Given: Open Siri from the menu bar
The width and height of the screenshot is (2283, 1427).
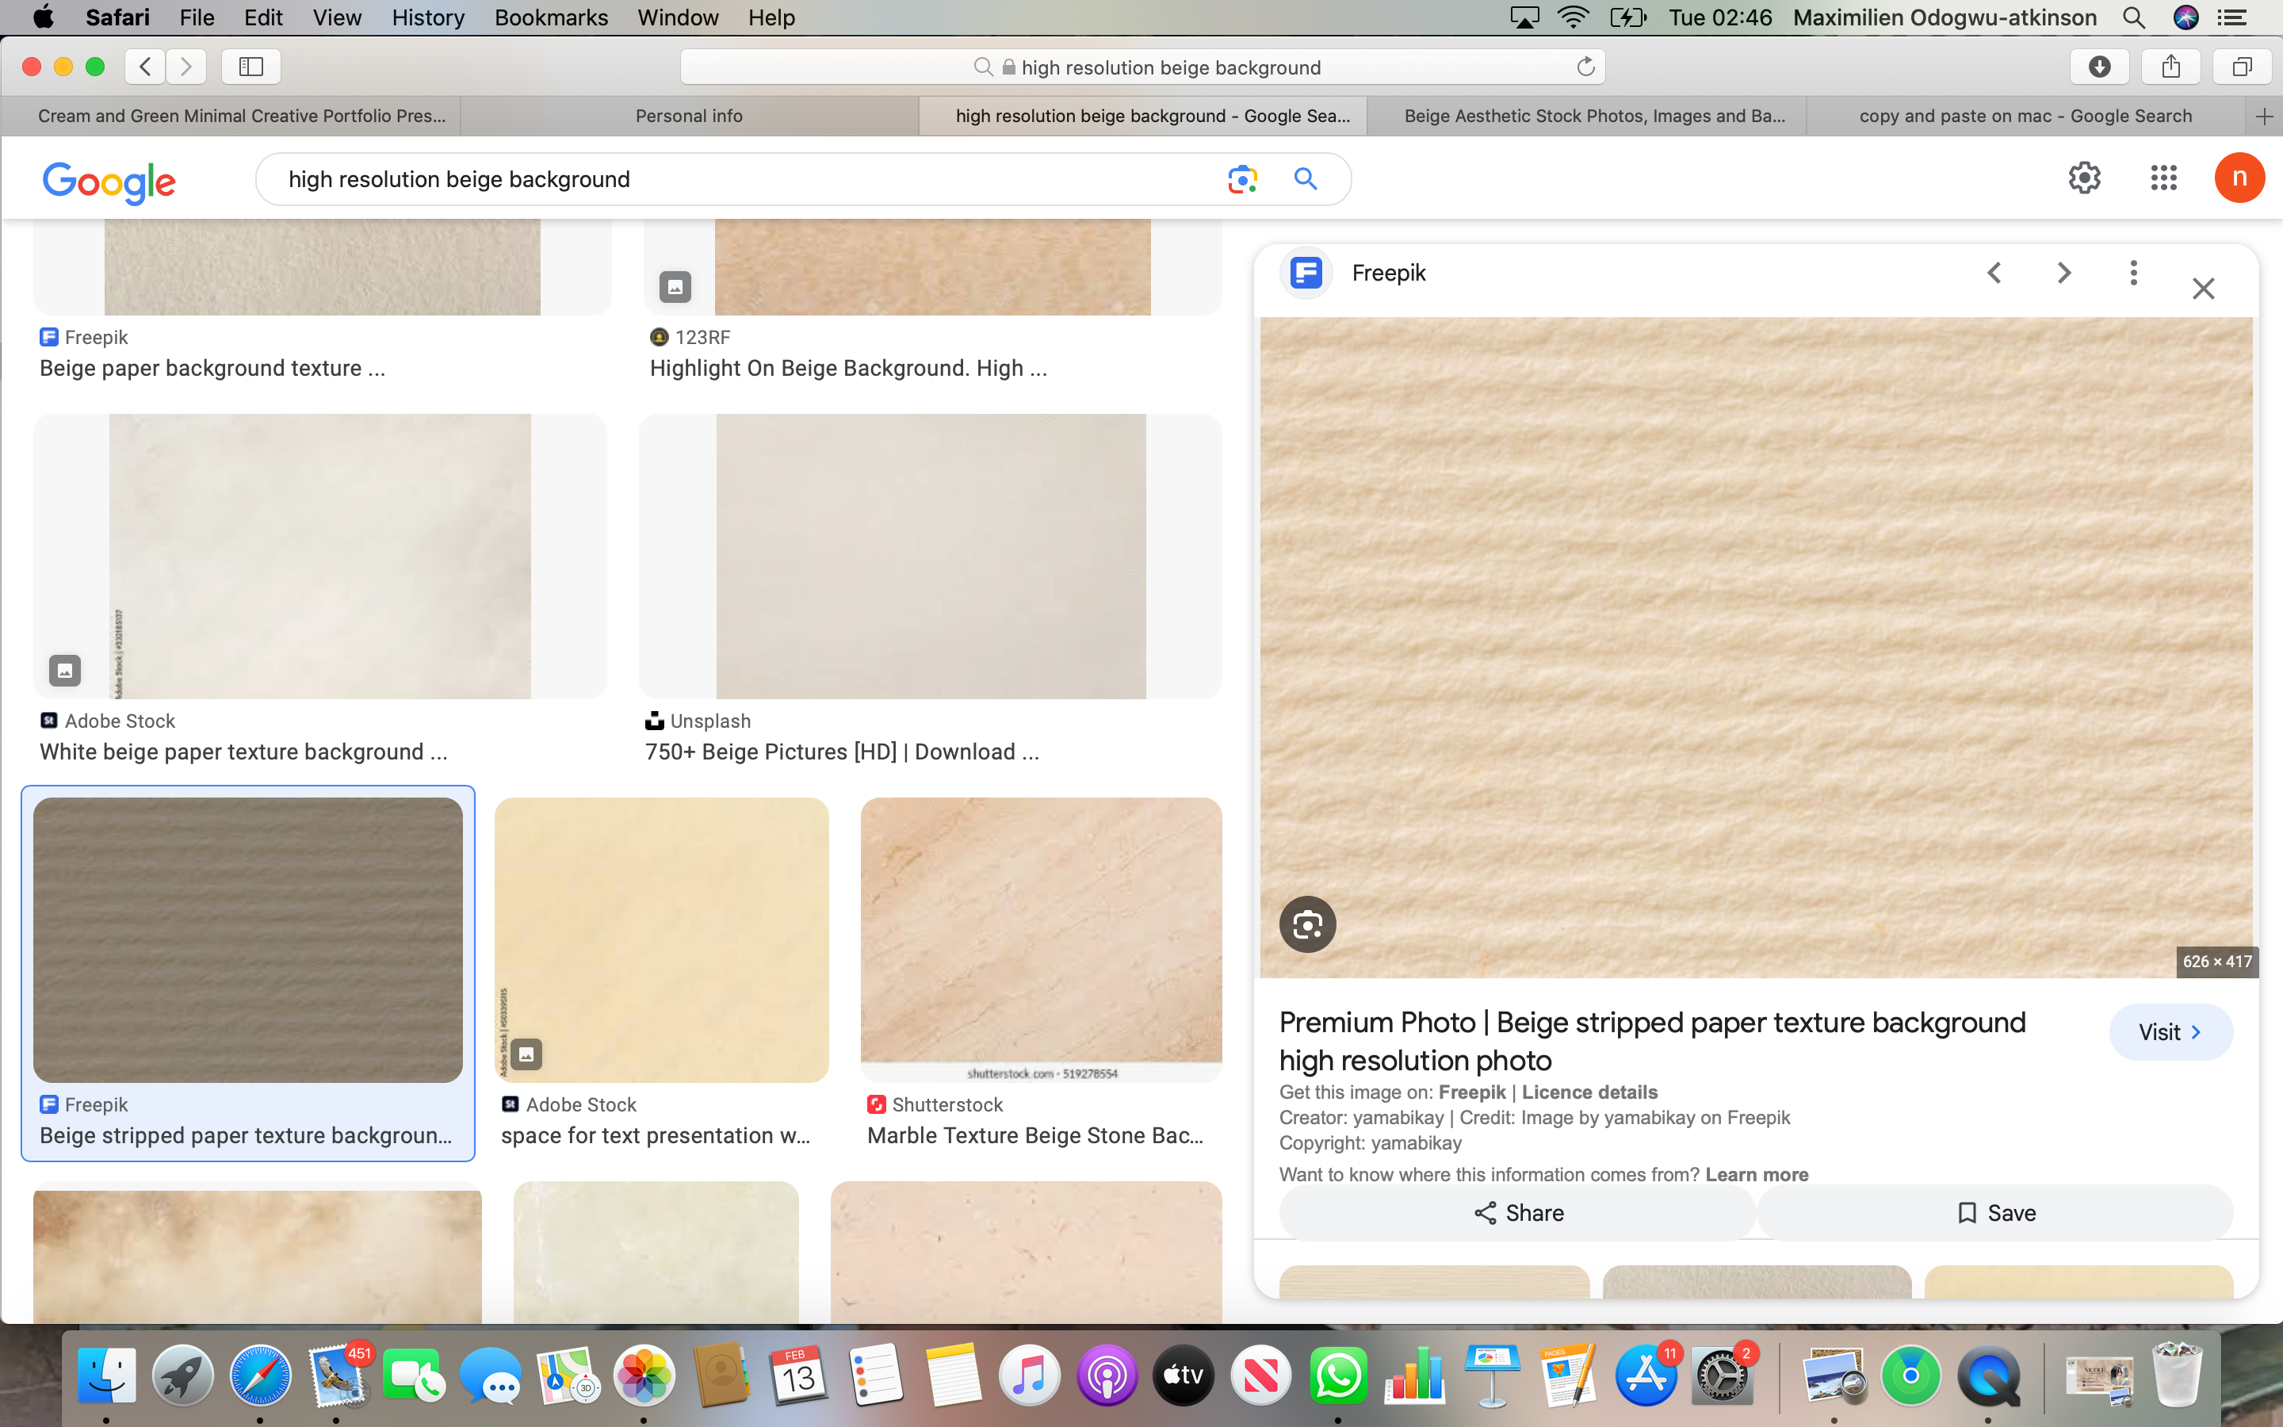Looking at the screenshot, I should point(2185,17).
